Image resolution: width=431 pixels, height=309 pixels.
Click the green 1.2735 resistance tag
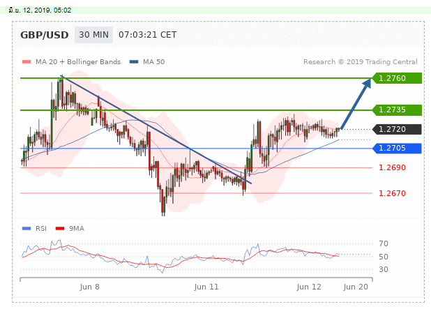pyautogui.click(x=397, y=110)
